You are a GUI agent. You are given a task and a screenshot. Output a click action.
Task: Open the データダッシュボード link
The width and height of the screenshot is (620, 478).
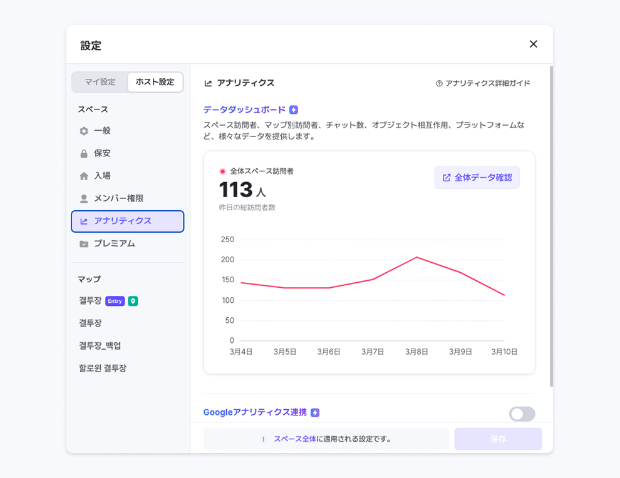pos(244,110)
